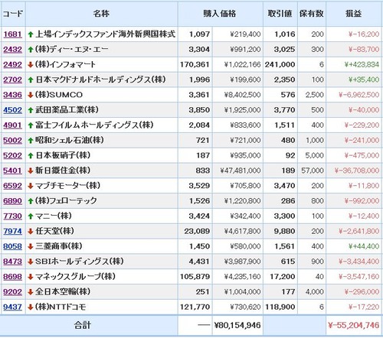
Task: Click green up arrow beside 日本板硝子
Action: 31,156
